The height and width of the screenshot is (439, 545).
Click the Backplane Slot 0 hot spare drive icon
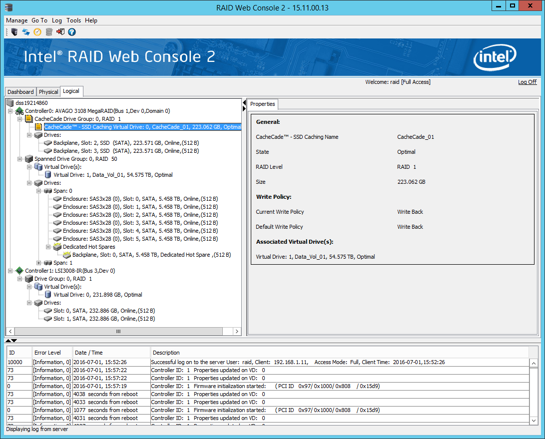coord(67,255)
